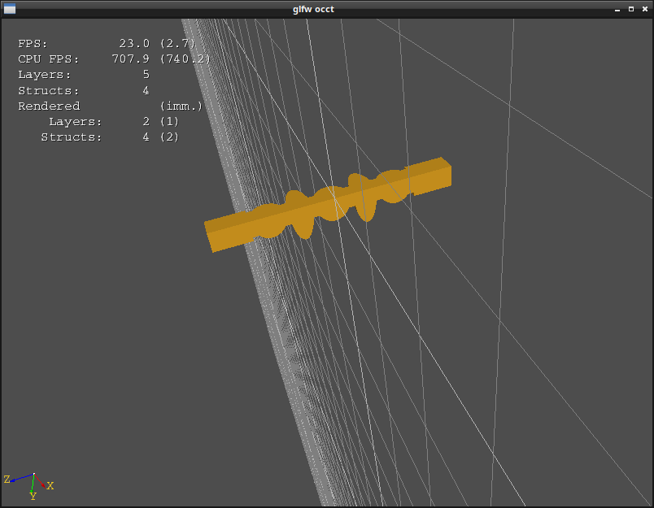This screenshot has height=508, width=654.
Task: Click the Y axis label on triad
Action: pyautogui.click(x=33, y=496)
